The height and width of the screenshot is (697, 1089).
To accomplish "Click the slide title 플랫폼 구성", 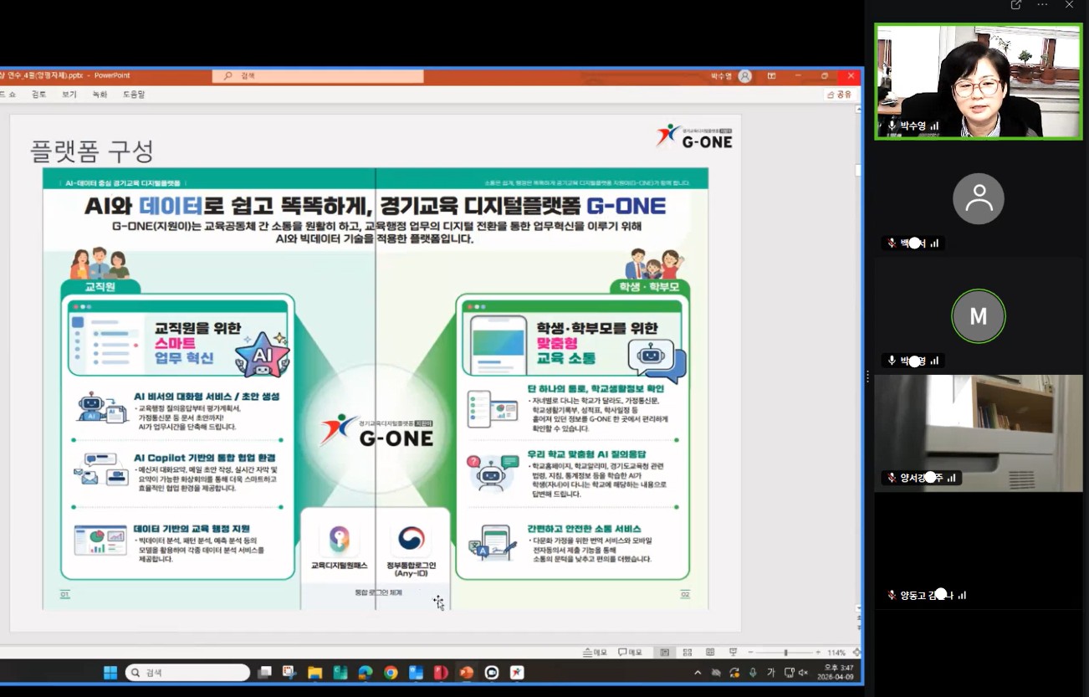I will coord(92,151).
